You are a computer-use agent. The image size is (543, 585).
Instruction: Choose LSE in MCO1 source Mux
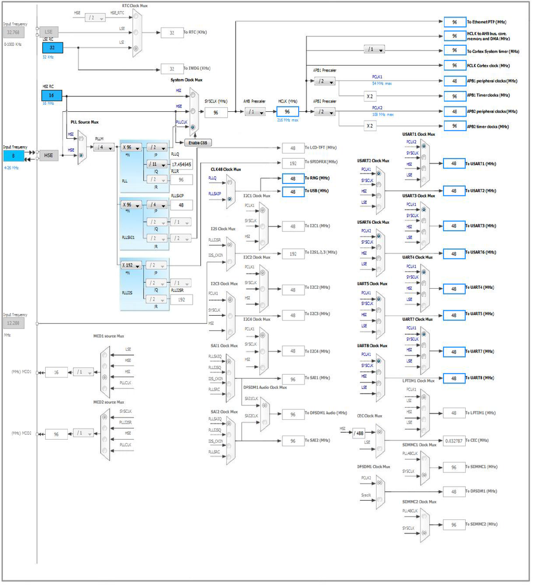coord(105,354)
